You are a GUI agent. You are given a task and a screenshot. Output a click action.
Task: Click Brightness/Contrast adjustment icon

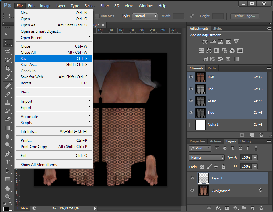[205, 42]
